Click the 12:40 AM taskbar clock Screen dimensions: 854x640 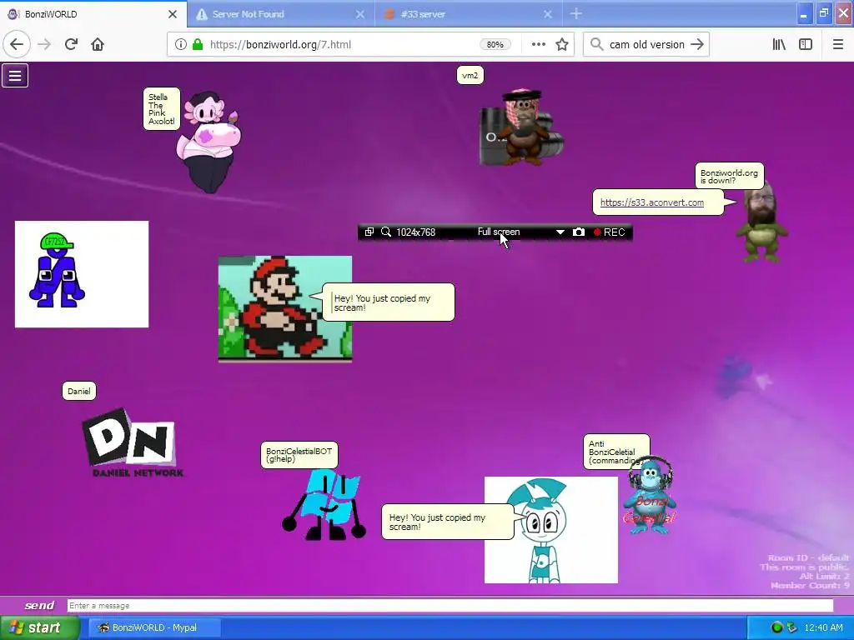coord(823,627)
